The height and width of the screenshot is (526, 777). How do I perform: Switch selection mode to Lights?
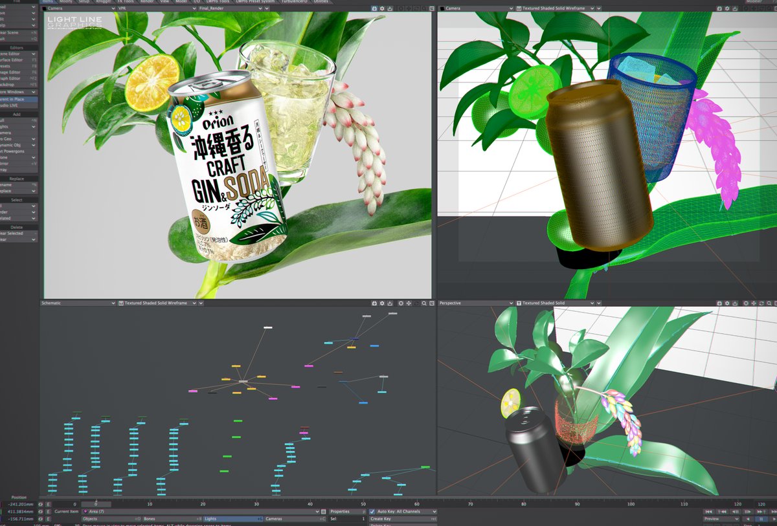coord(233,519)
